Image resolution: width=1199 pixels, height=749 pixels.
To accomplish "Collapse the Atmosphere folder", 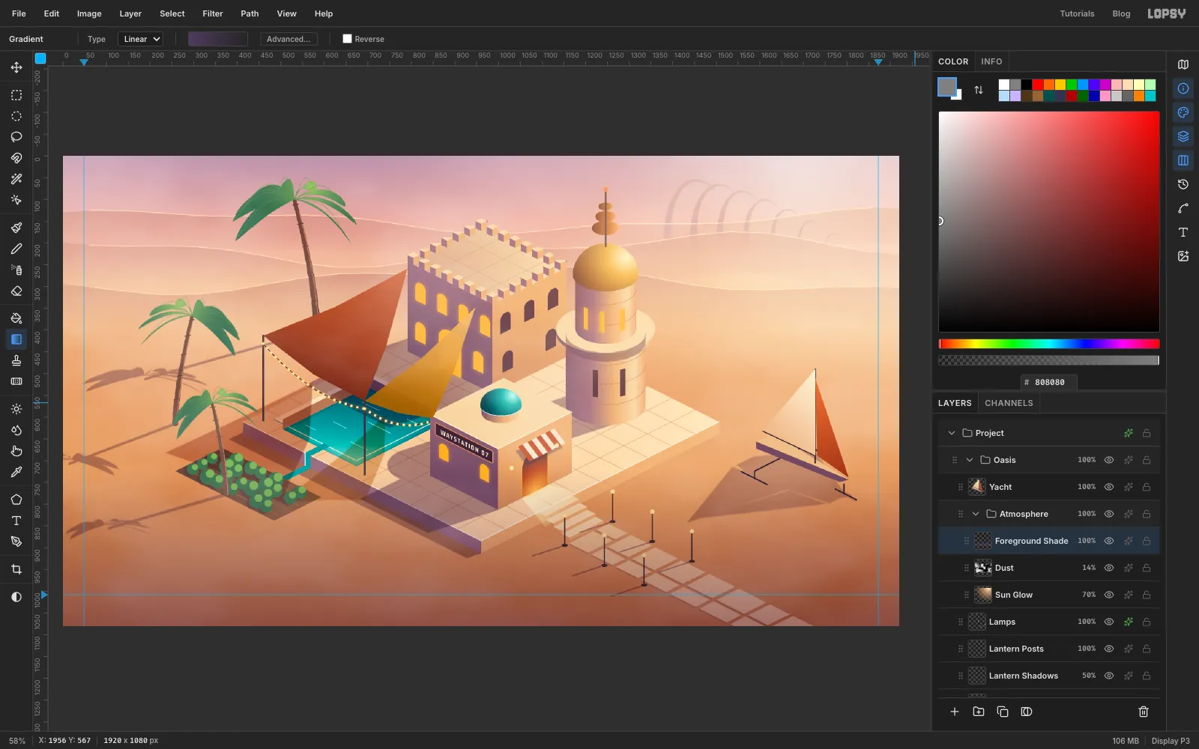I will click(976, 514).
